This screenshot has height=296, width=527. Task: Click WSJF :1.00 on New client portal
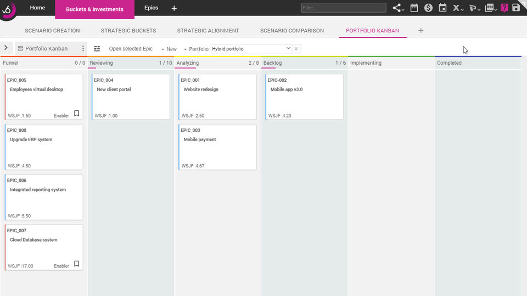tap(106, 116)
